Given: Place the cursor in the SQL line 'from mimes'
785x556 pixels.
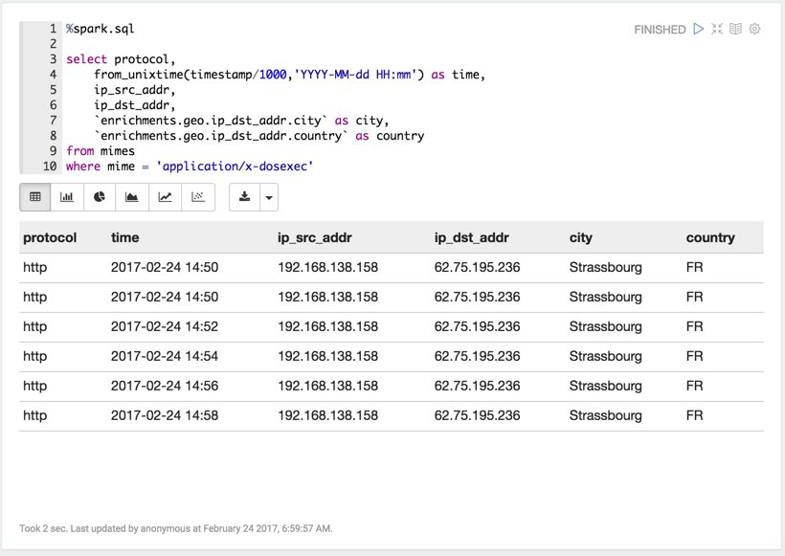Looking at the screenshot, I should [x=101, y=151].
